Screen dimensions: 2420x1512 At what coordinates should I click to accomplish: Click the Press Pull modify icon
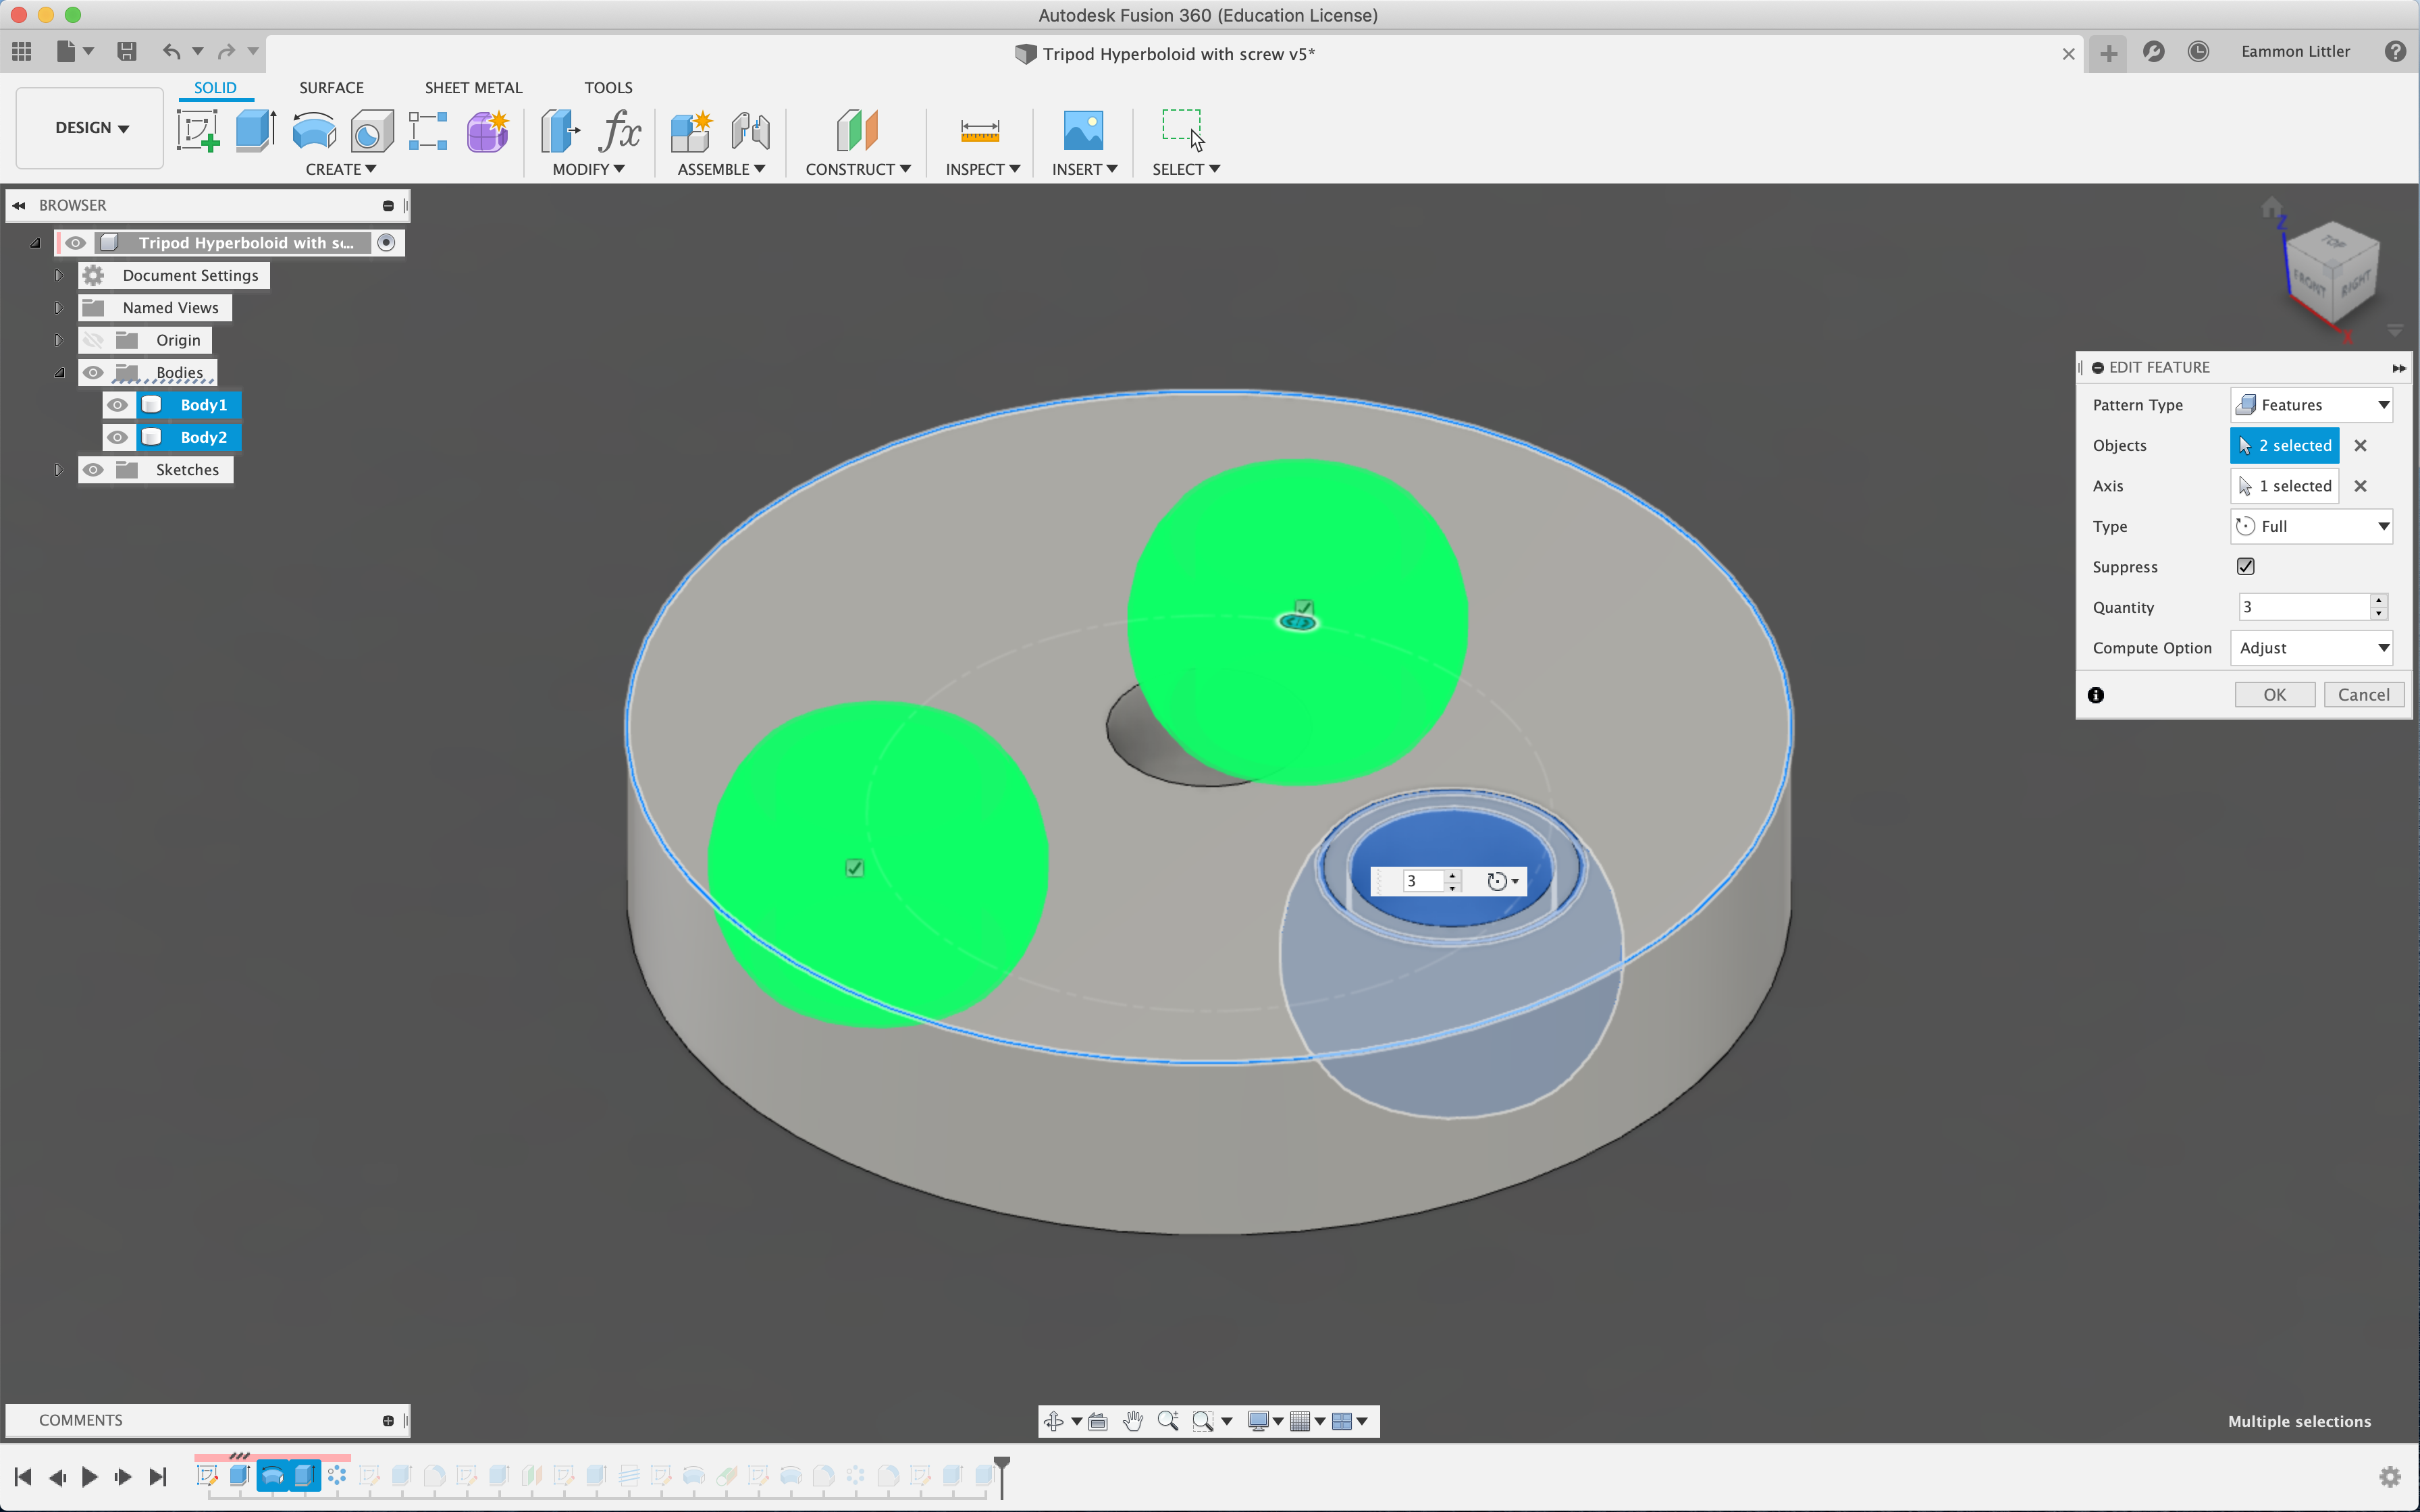560,131
